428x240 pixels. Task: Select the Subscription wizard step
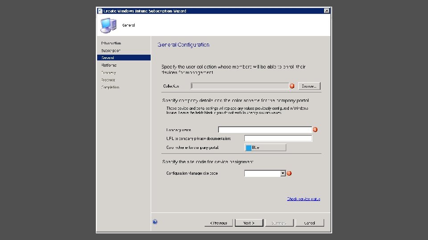pos(111,51)
